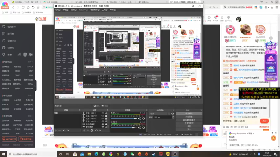This screenshot has height=157, width=280.
Task: Open OBS 文件(F) menu
Action: tap(57, 10)
